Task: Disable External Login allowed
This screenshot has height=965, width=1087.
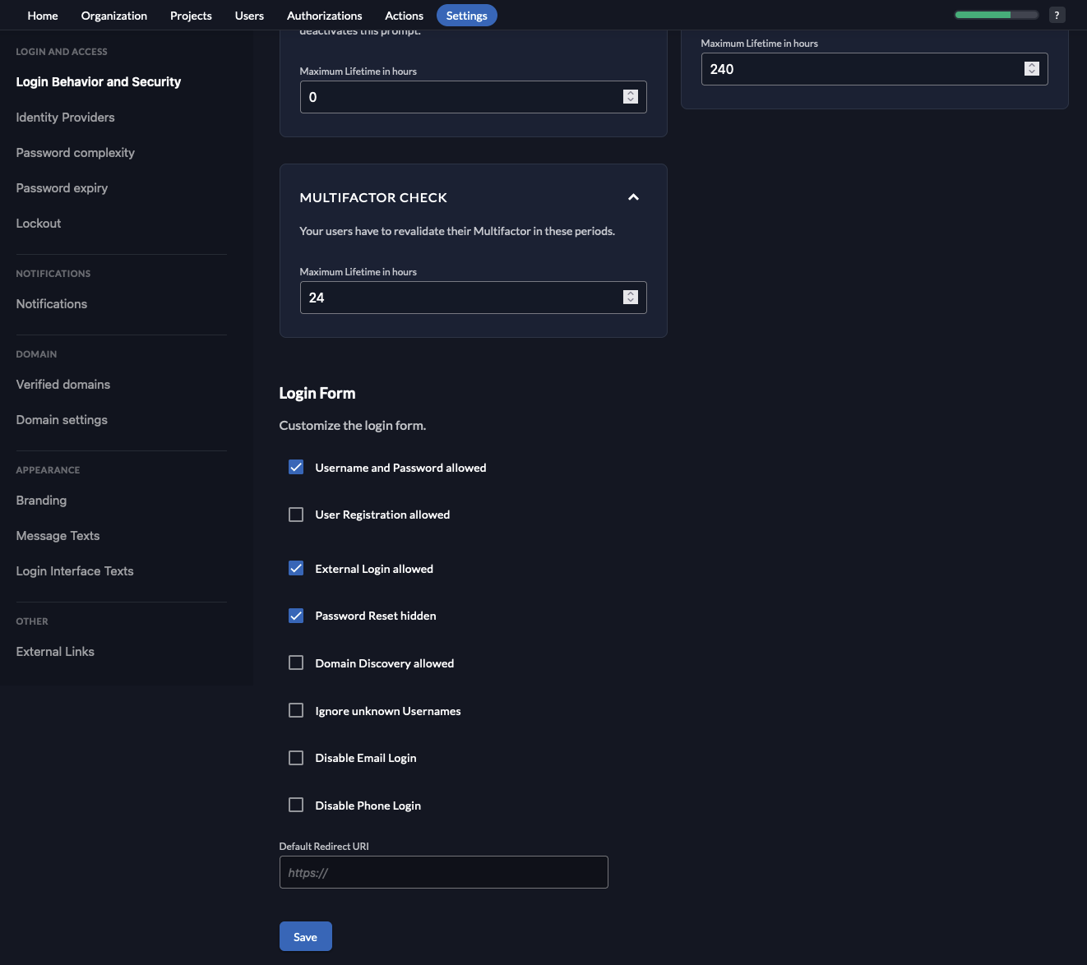Action: pos(296,568)
